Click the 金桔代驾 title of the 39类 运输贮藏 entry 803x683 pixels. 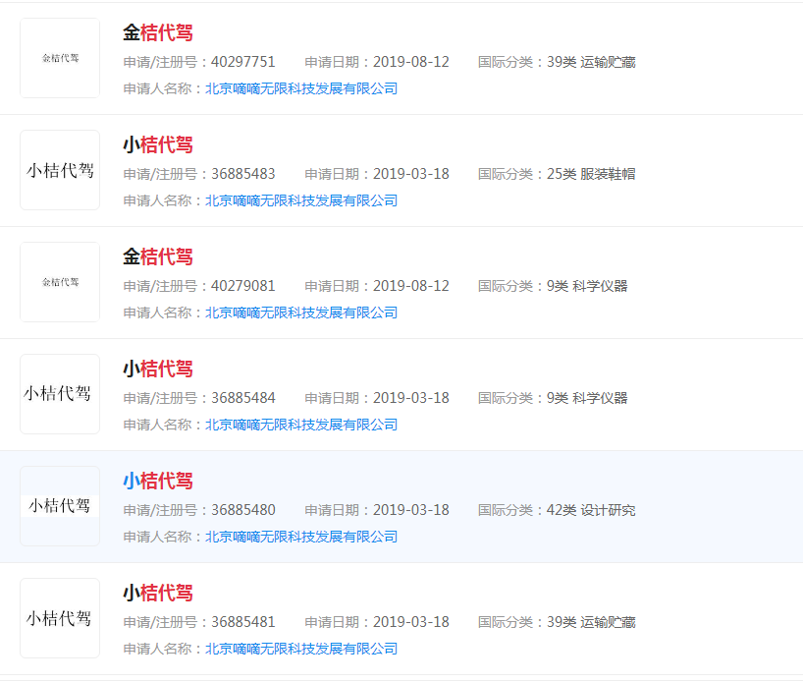point(158,32)
